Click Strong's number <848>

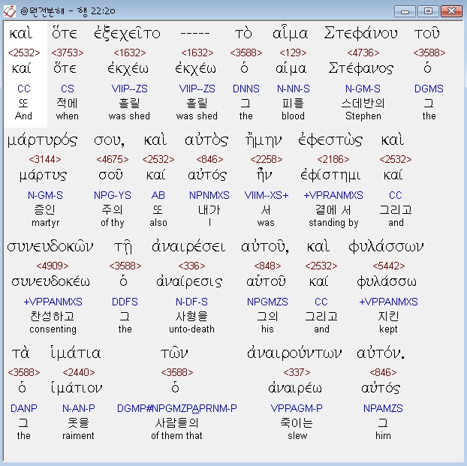[x=267, y=266]
